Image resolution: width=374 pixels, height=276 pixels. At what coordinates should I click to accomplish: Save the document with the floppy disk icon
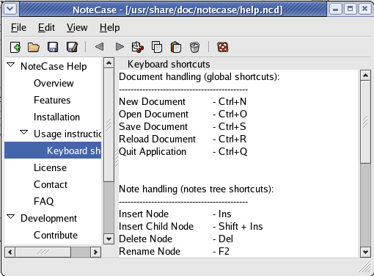[53, 47]
